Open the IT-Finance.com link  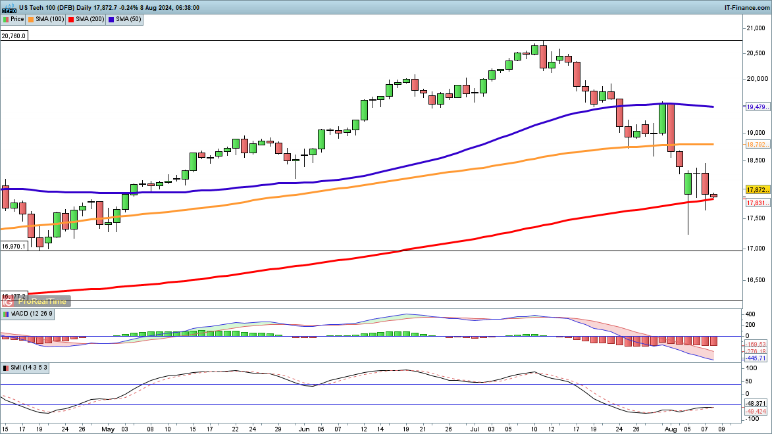746,7
